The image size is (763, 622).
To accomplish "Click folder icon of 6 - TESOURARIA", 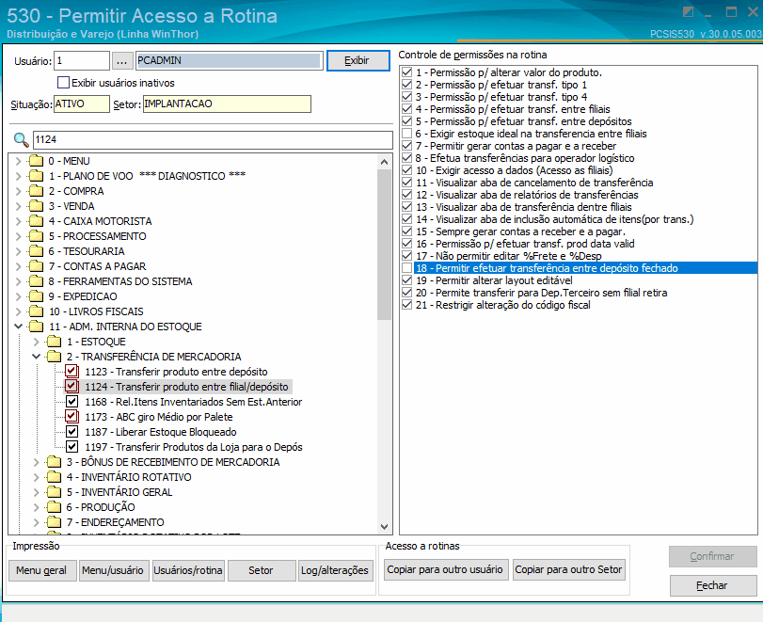I will coord(36,251).
